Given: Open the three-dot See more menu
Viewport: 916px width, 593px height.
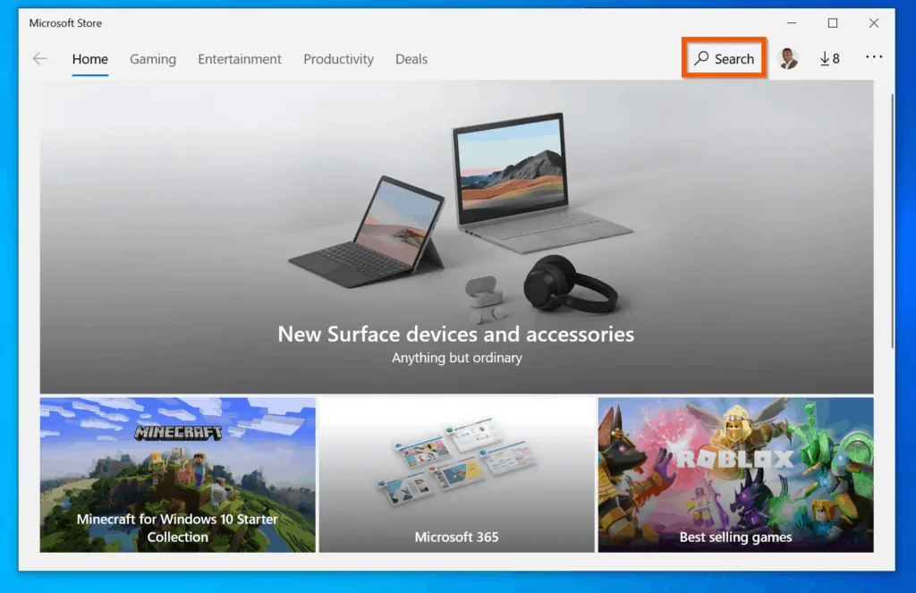Looking at the screenshot, I should (x=874, y=56).
